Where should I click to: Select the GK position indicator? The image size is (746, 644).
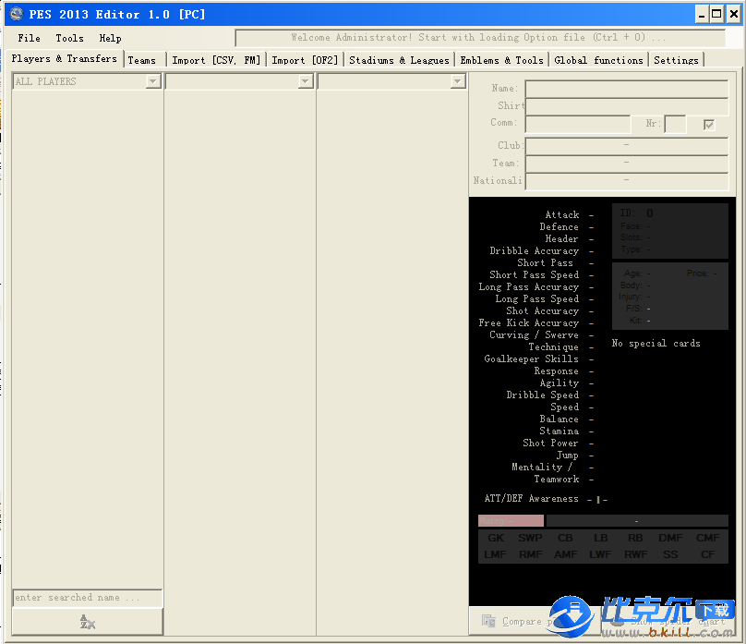pyautogui.click(x=496, y=538)
